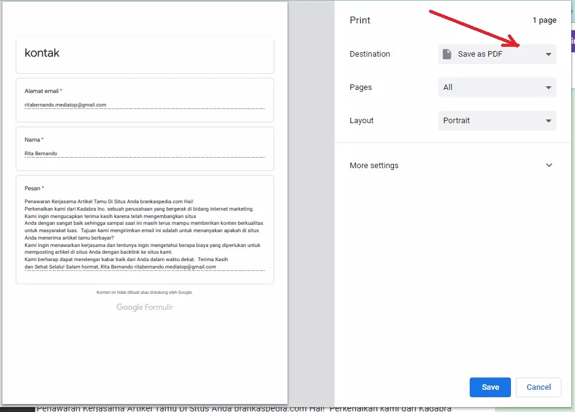Click the More settings chevron icon

(x=549, y=165)
